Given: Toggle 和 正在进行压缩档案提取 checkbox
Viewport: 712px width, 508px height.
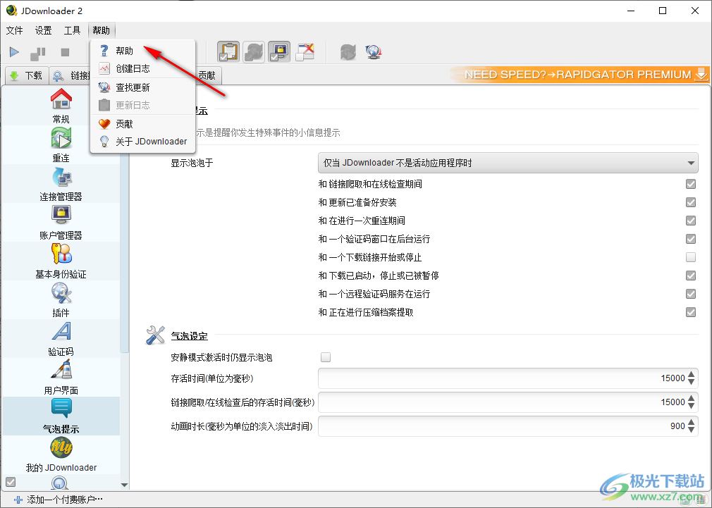Looking at the screenshot, I should pyautogui.click(x=691, y=312).
